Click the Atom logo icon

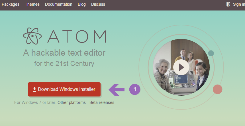click(32, 36)
